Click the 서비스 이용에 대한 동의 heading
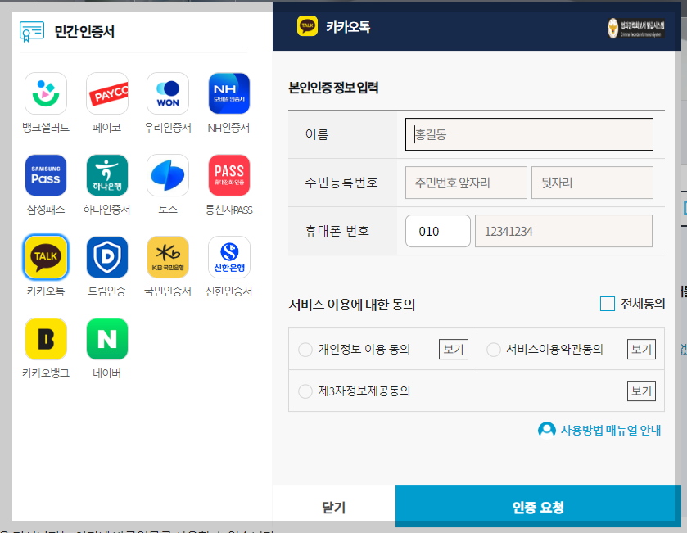Image resolution: width=687 pixels, height=533 pixels. pyautogui.click(x=352, y=305)
